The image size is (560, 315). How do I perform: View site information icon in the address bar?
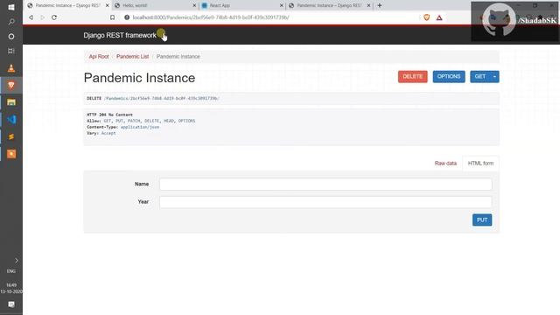[127, 17]
